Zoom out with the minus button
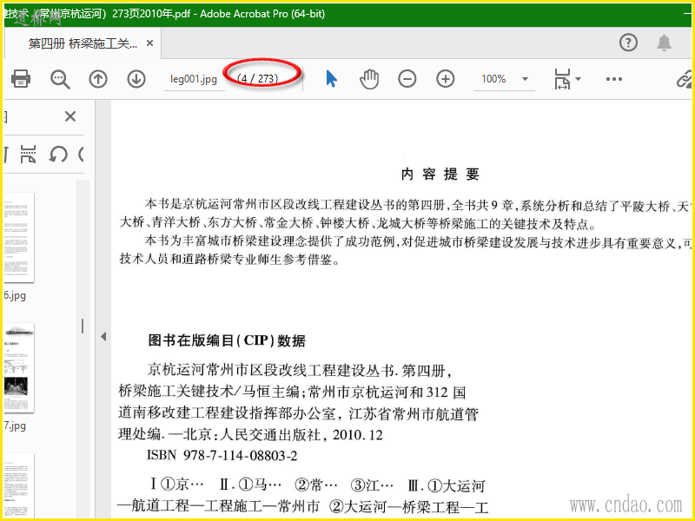The height and width of the screenshot is (521, 695). 407,79
